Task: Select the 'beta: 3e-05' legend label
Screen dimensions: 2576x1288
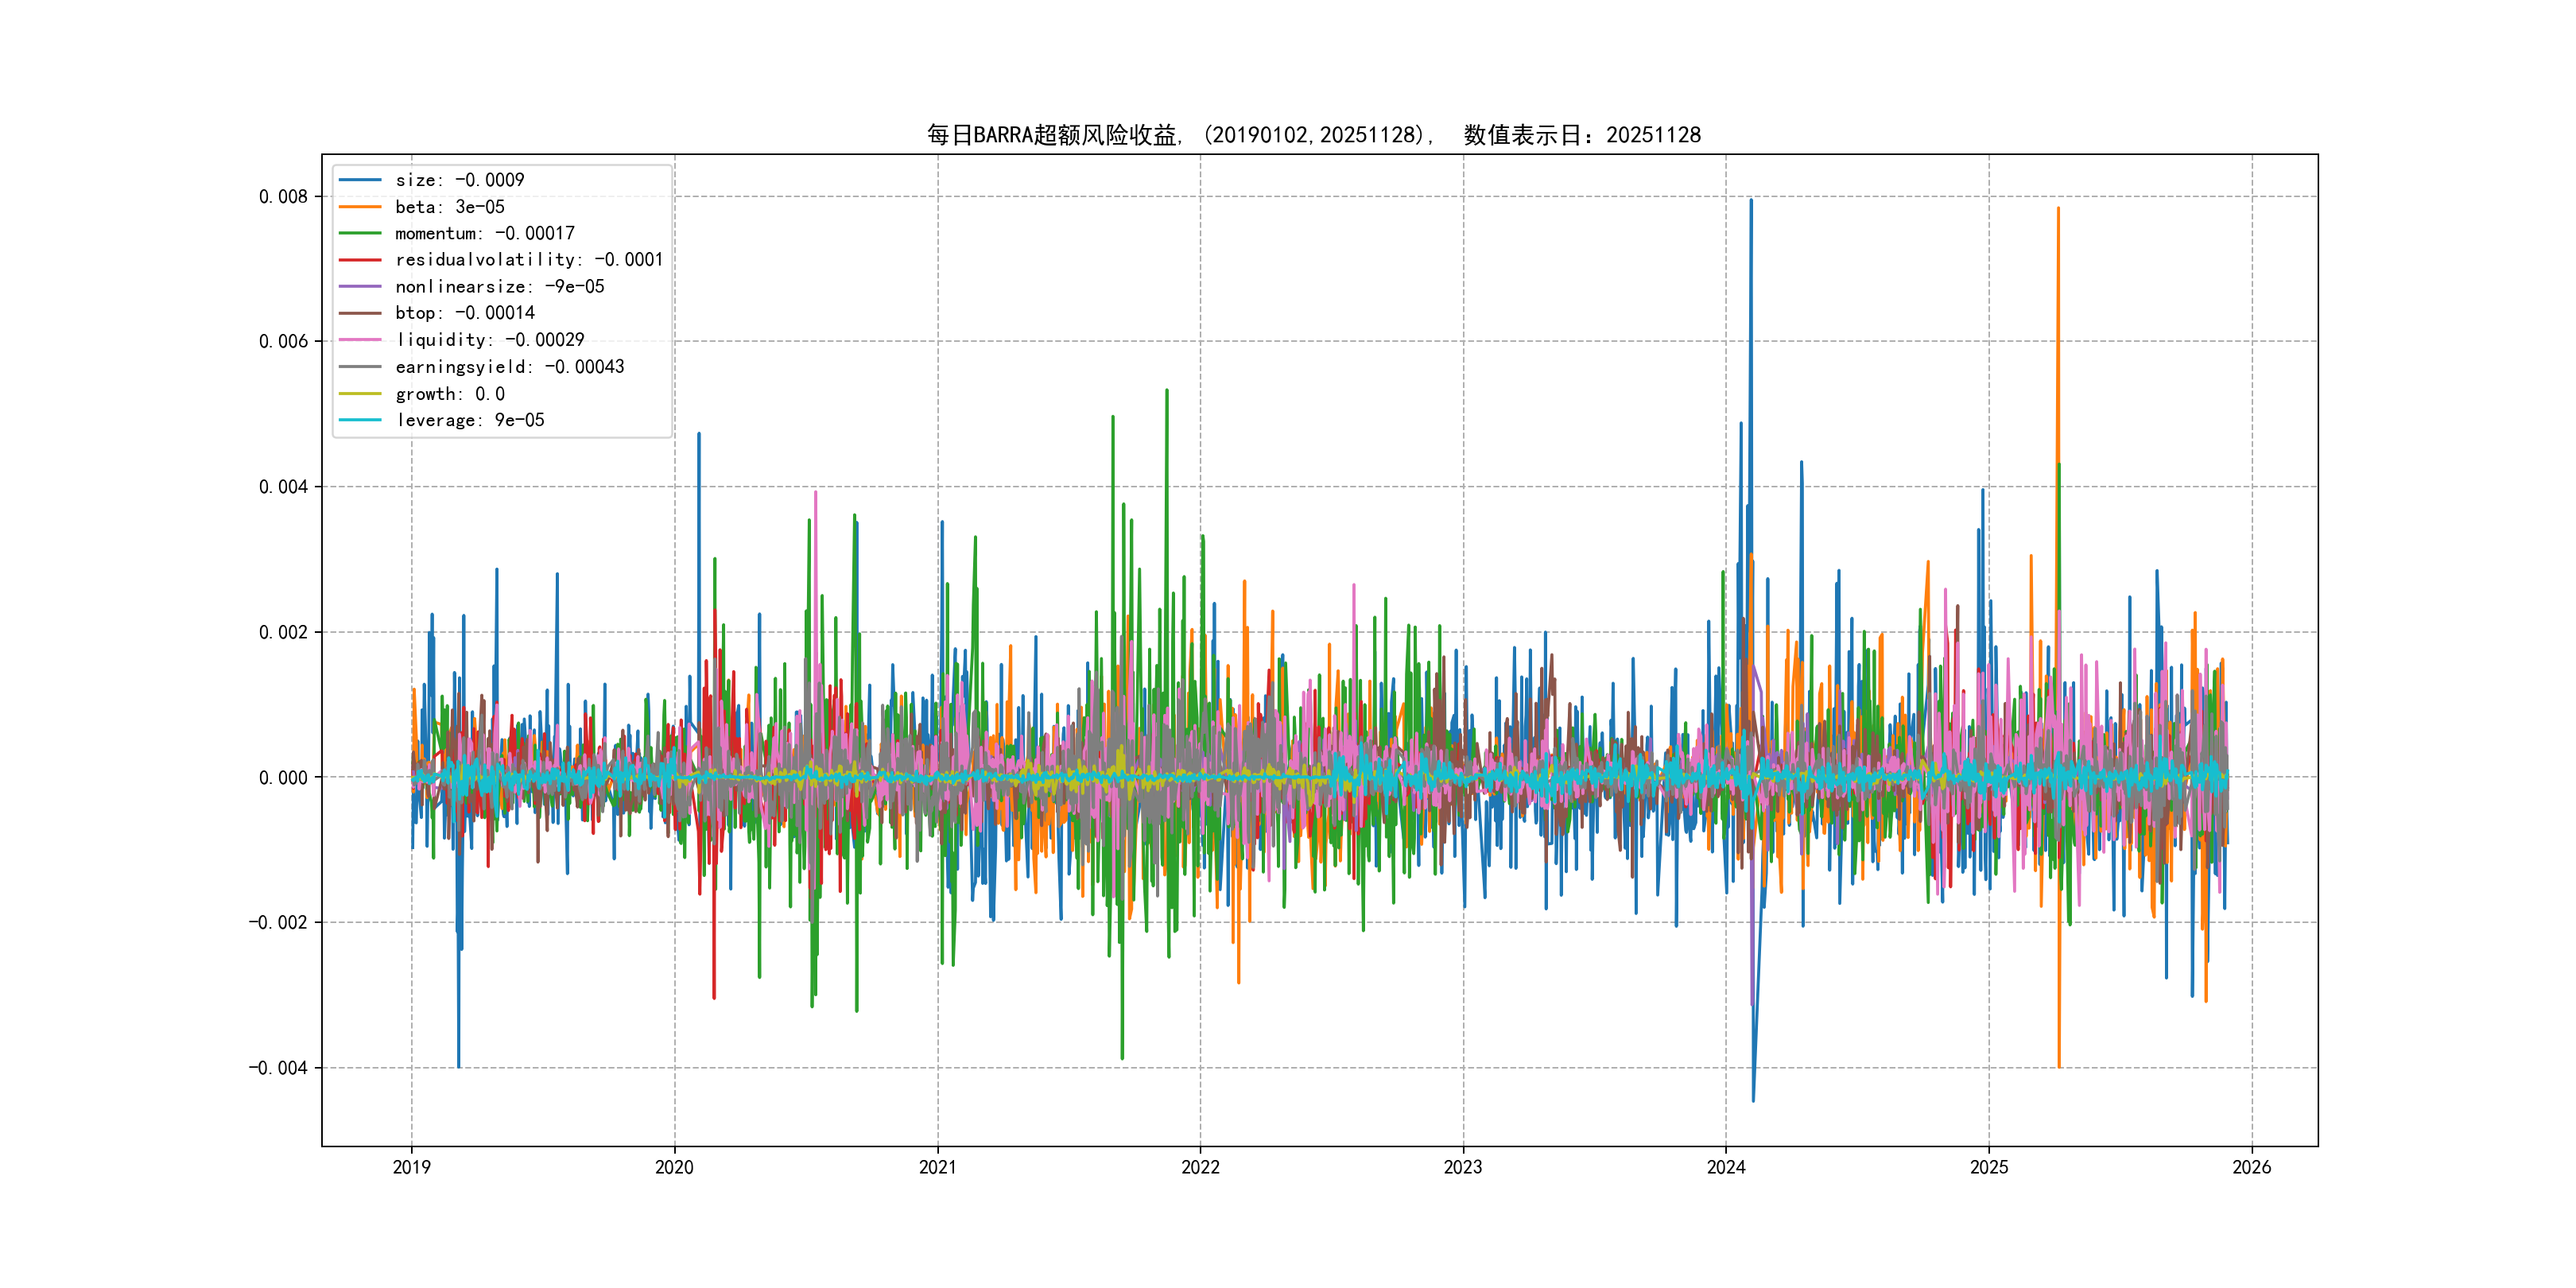Action: tap(450, 207)
